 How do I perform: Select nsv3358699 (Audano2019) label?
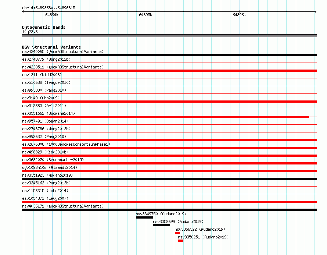[178, 222]
